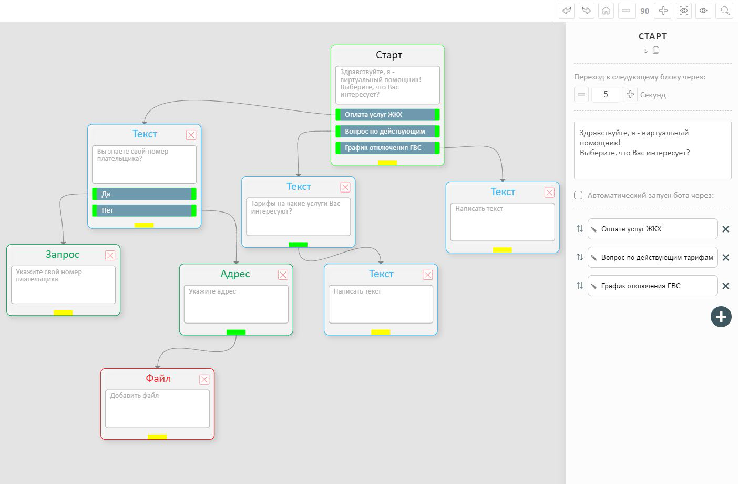Click the dark round add-button plus icon
Viewport: 738px width, 484px height.
(721, 317)
